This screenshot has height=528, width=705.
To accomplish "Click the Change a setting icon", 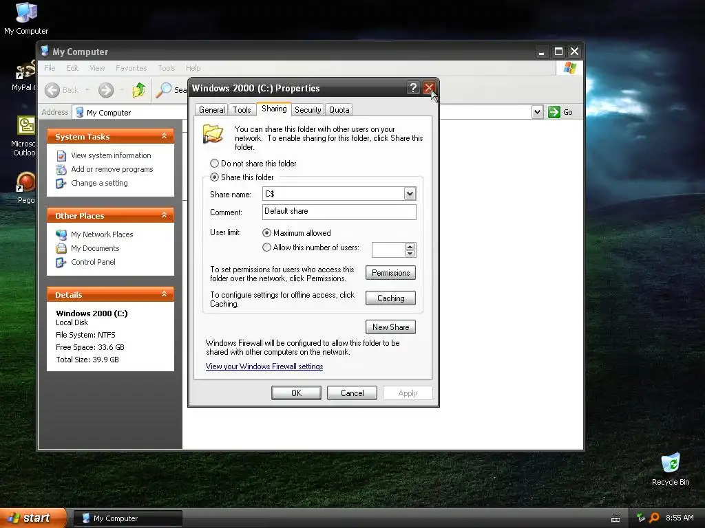I will 61,183.
